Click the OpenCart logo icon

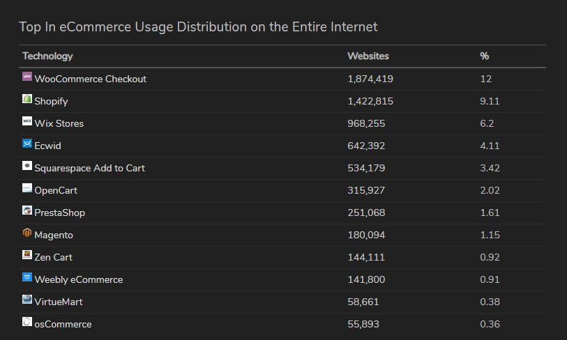[x=27, y=188]
